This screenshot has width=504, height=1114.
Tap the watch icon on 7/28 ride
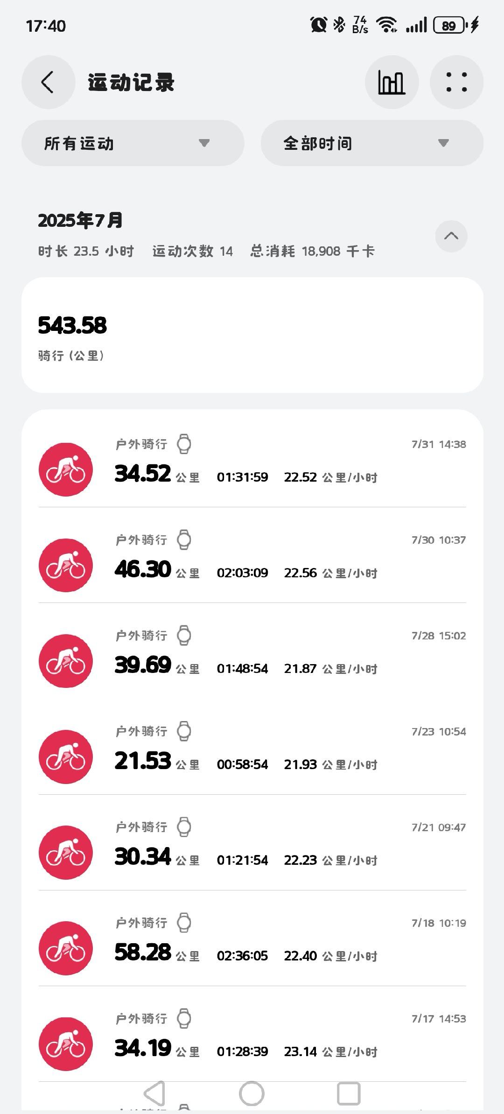pyautogui.click(x=184, y=635)
